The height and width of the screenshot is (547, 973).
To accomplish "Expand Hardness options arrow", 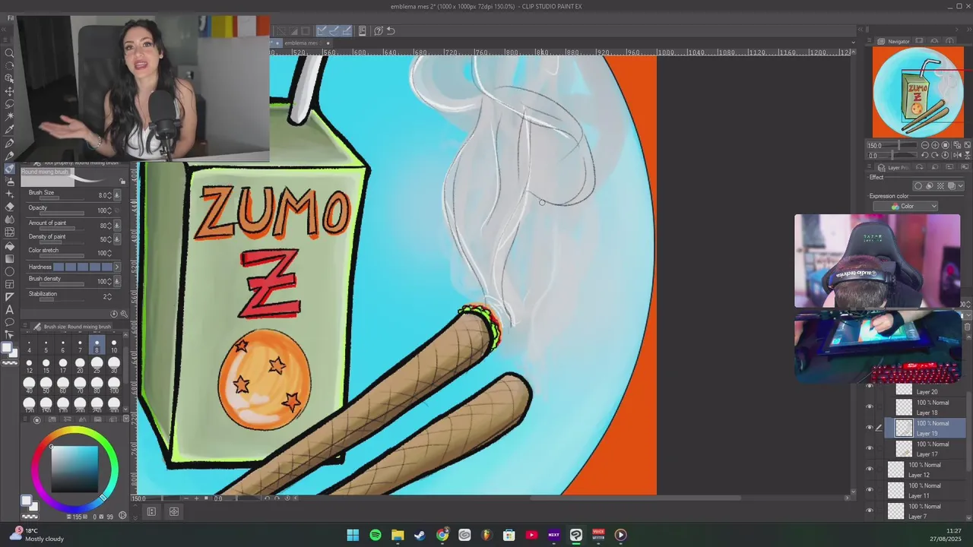I will 116,267.
